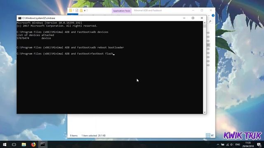The image size is (264, 148).
Task: Click the scroll-down arrow in the command prompt
Action: (x=205, y=112)
